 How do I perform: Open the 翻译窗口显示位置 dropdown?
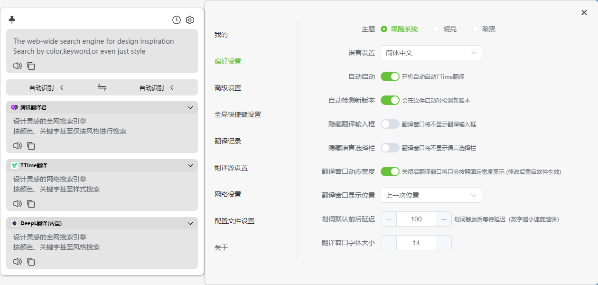(x=431, y=195)
